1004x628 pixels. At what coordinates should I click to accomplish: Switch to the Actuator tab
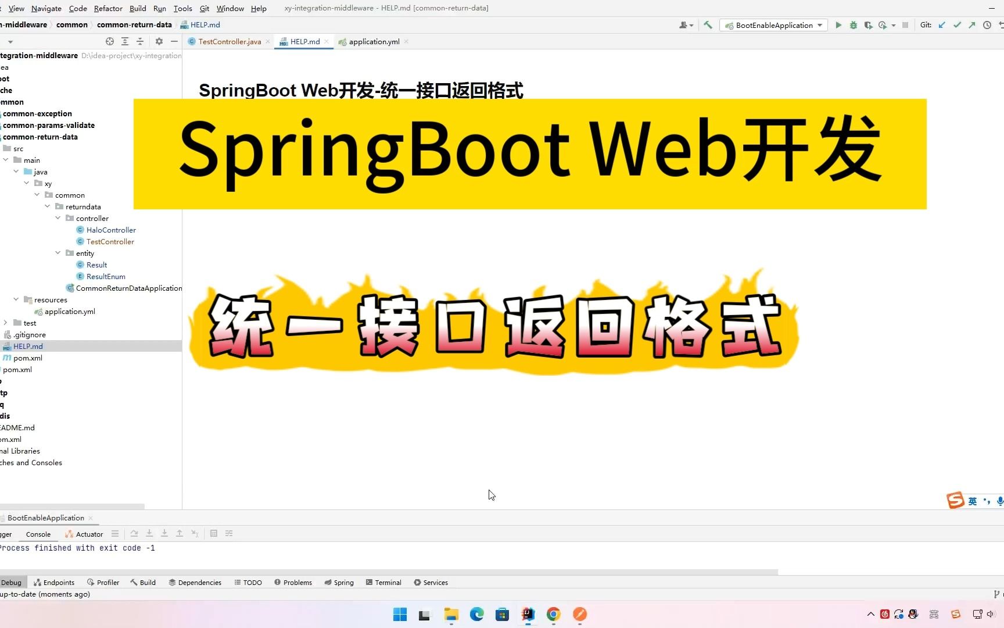(x=84, y=534)
